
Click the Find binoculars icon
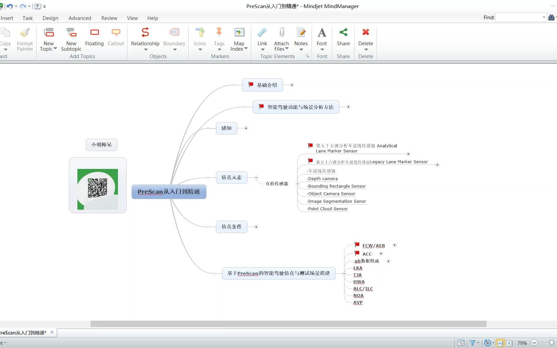click(551, 18)
